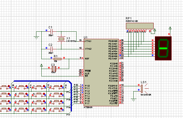Click the seven-segment LED display

pos(163,48)
